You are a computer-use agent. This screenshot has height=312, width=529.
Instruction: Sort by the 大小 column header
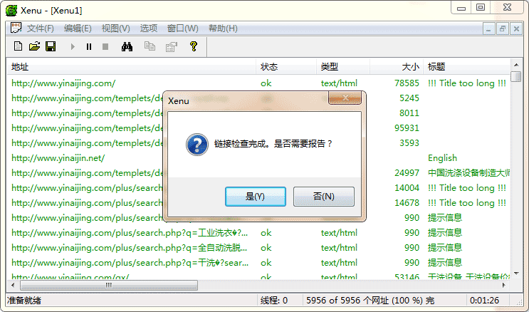click(397, 66)
